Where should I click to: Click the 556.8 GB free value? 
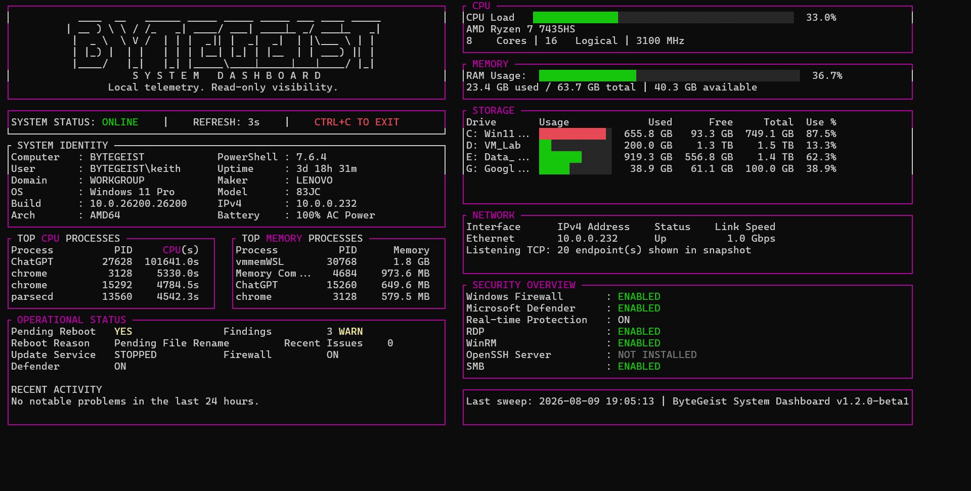click(x=709, y=157)
